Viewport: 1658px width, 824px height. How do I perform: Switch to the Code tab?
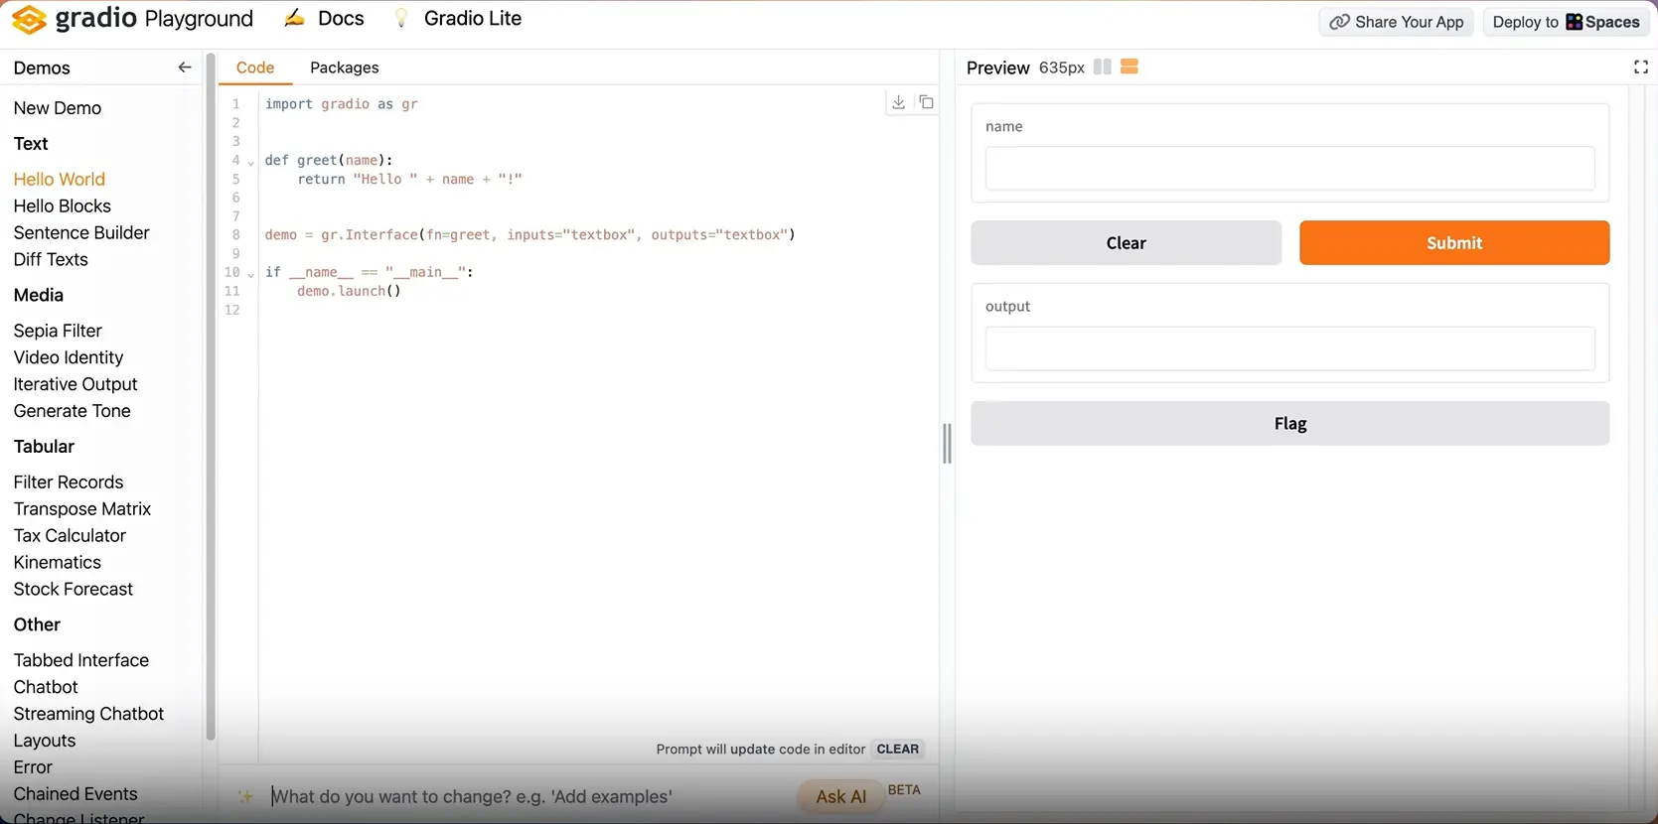255,68
